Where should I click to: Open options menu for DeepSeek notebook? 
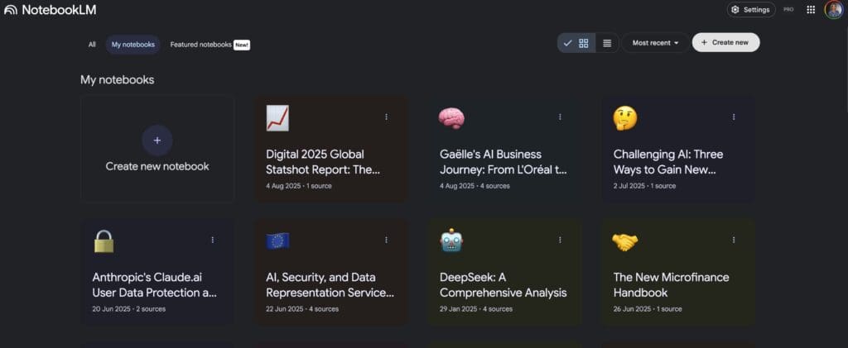560,240
